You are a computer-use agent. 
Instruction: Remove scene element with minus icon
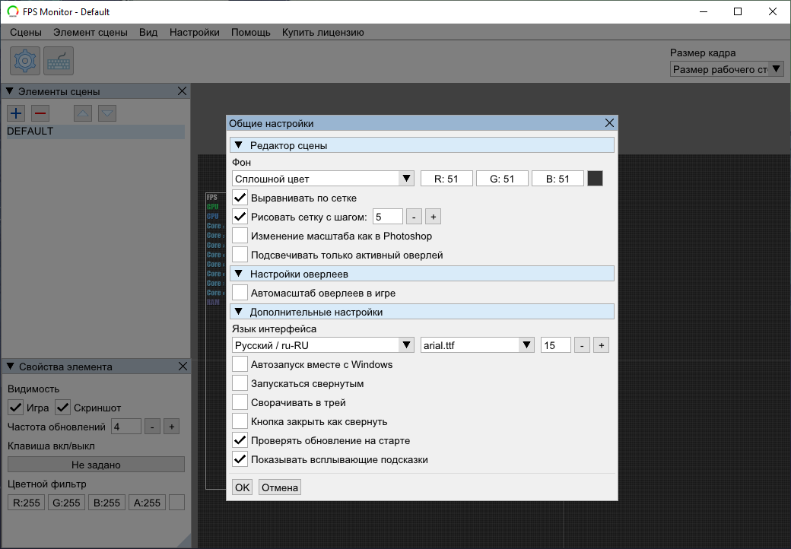coord(40,113)
